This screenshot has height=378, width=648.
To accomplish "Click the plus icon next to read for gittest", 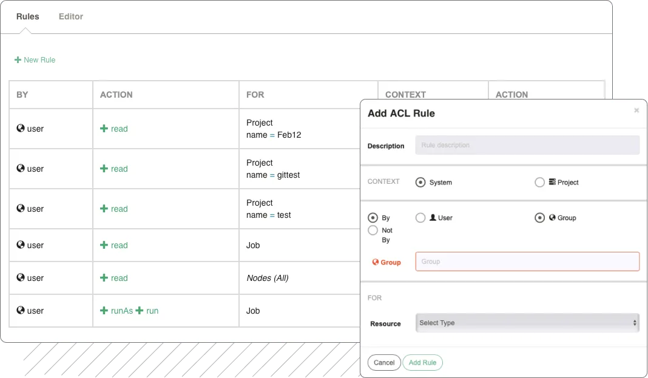I will pyautogui.click(x=104, y=169).
